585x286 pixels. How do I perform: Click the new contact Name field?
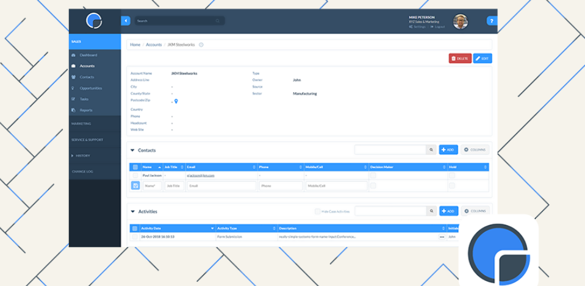pyautogui.click(x=153, y=186)
